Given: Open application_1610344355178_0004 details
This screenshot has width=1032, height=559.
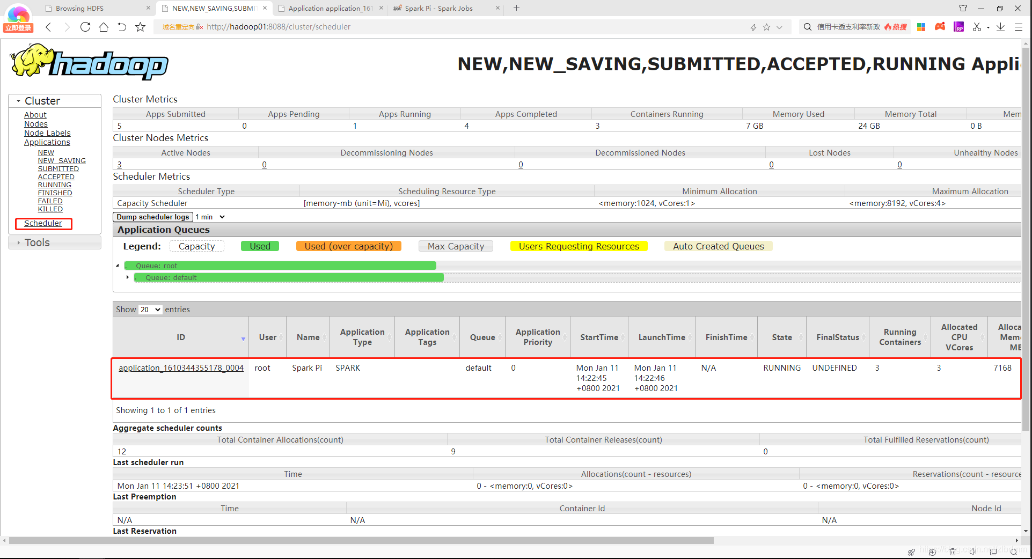Looking at the screenshot, I should [x=181, y=368].
